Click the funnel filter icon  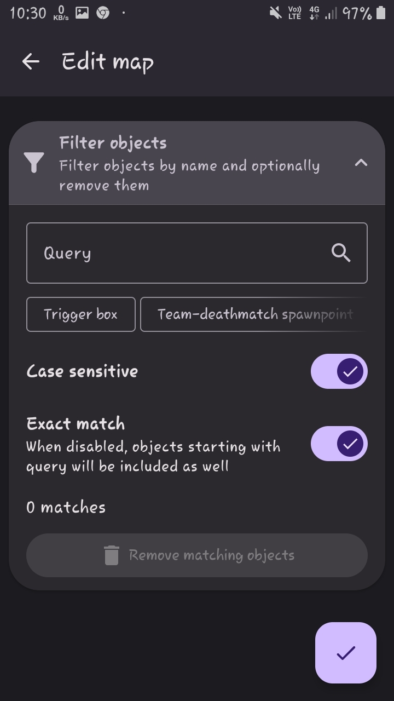click(x=34, y=163)
